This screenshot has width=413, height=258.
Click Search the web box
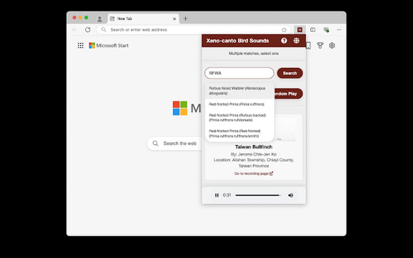tap(175, 143)
